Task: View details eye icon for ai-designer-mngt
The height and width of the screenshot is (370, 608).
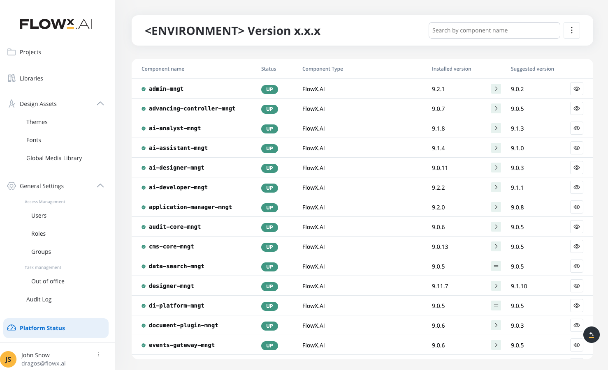Action: [x=577, y=168]
